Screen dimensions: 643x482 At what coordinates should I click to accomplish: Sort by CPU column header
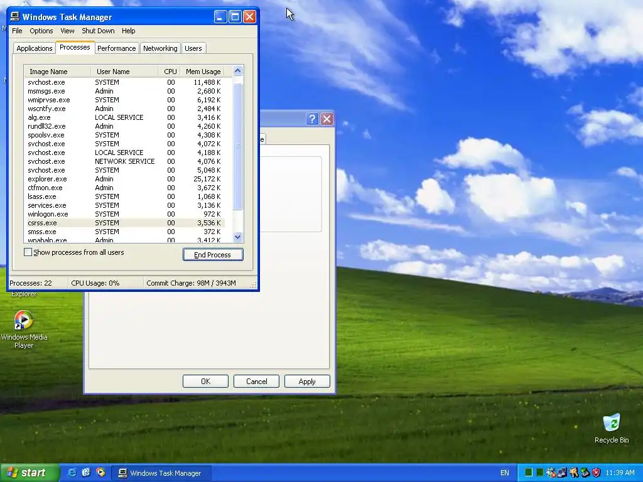click(170, 72)
